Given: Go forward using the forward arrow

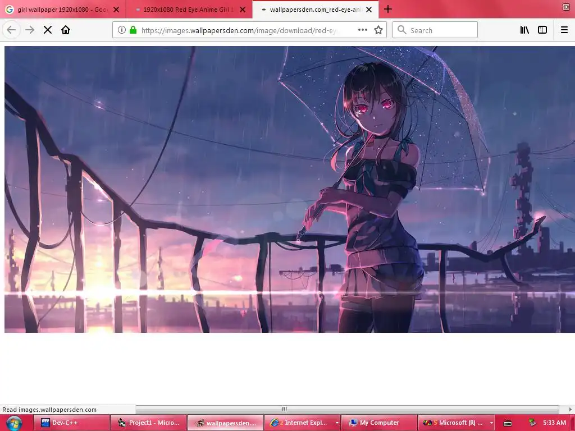Looking at the screenshot, I should tap(30, 30).
